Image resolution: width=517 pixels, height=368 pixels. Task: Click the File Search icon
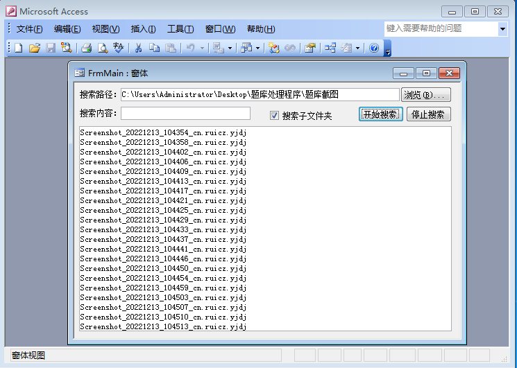click(x=67, y=48)
